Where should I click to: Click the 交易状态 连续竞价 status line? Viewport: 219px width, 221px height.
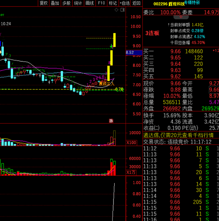click(177, 142)
